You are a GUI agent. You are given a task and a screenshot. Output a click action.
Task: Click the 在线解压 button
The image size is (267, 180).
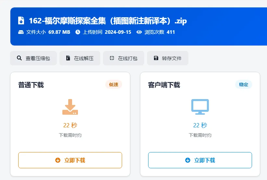pos(80,58)
